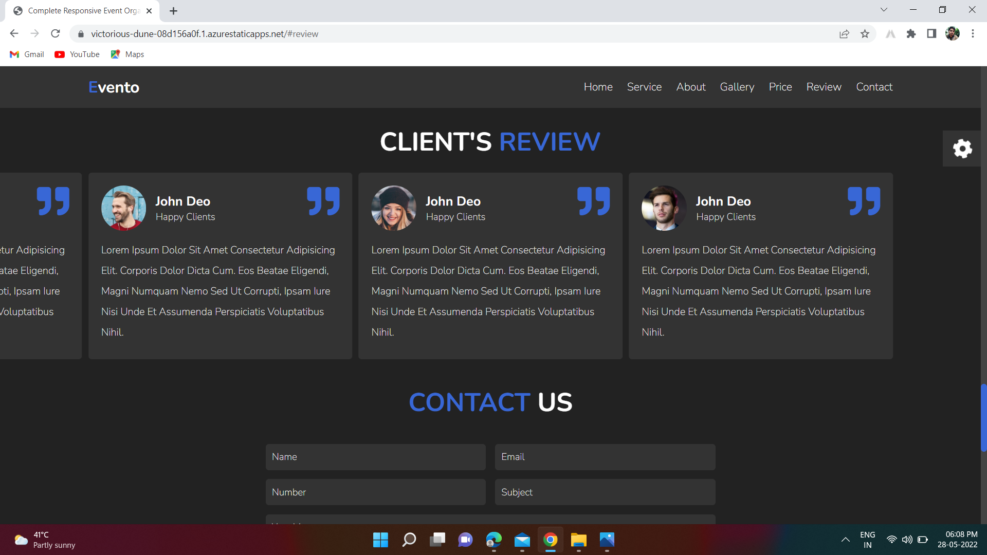Open the Chrome extensions puzzle icon

pyautogui.click(x=911, y=33)
